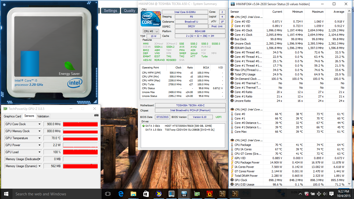Click the Settings button
This screenshot has width=354, height=199.
coord(110,11)
